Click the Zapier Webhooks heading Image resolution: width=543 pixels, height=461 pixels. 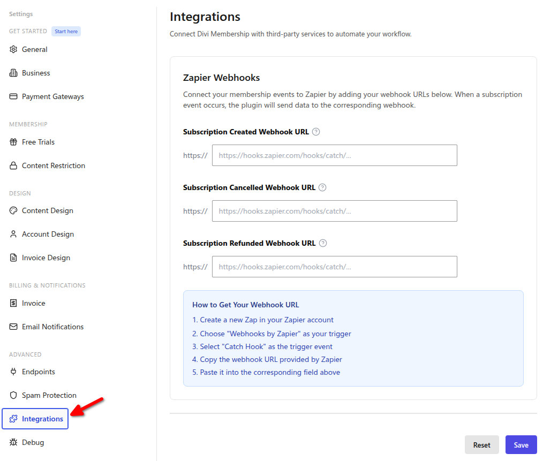[x=221, y=78]
